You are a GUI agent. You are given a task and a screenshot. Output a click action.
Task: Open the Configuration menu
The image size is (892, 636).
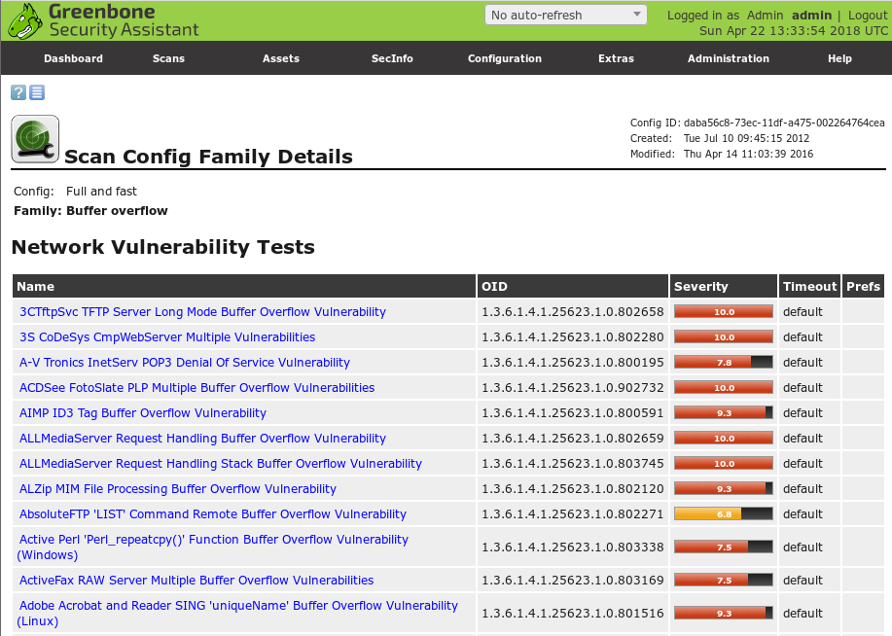pos(505,58)
